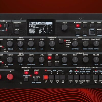Select category button 9 KEYS
The image size is (102, 102).
pos(96,77)
